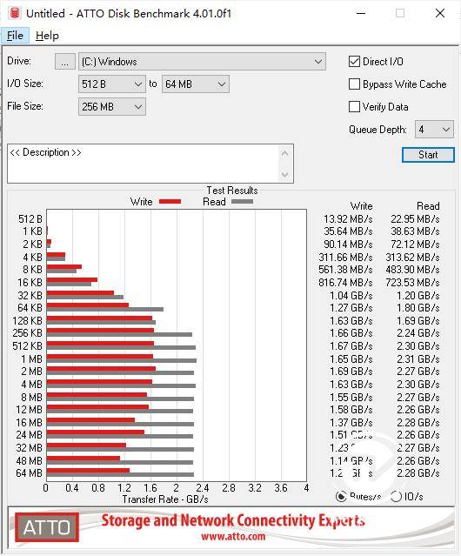Click the 512 B row label
Screen dimensions: 461x556
30,218
